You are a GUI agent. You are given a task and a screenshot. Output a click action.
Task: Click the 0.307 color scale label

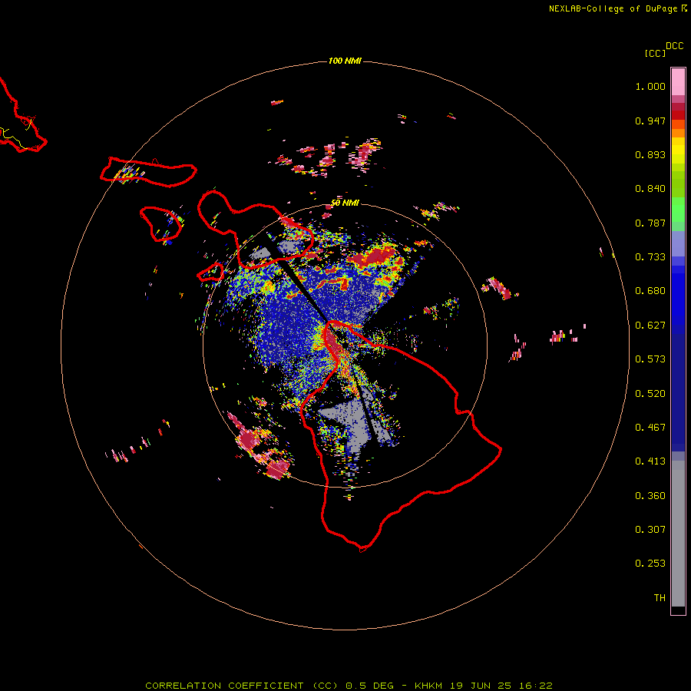click(x=650, y=530)
